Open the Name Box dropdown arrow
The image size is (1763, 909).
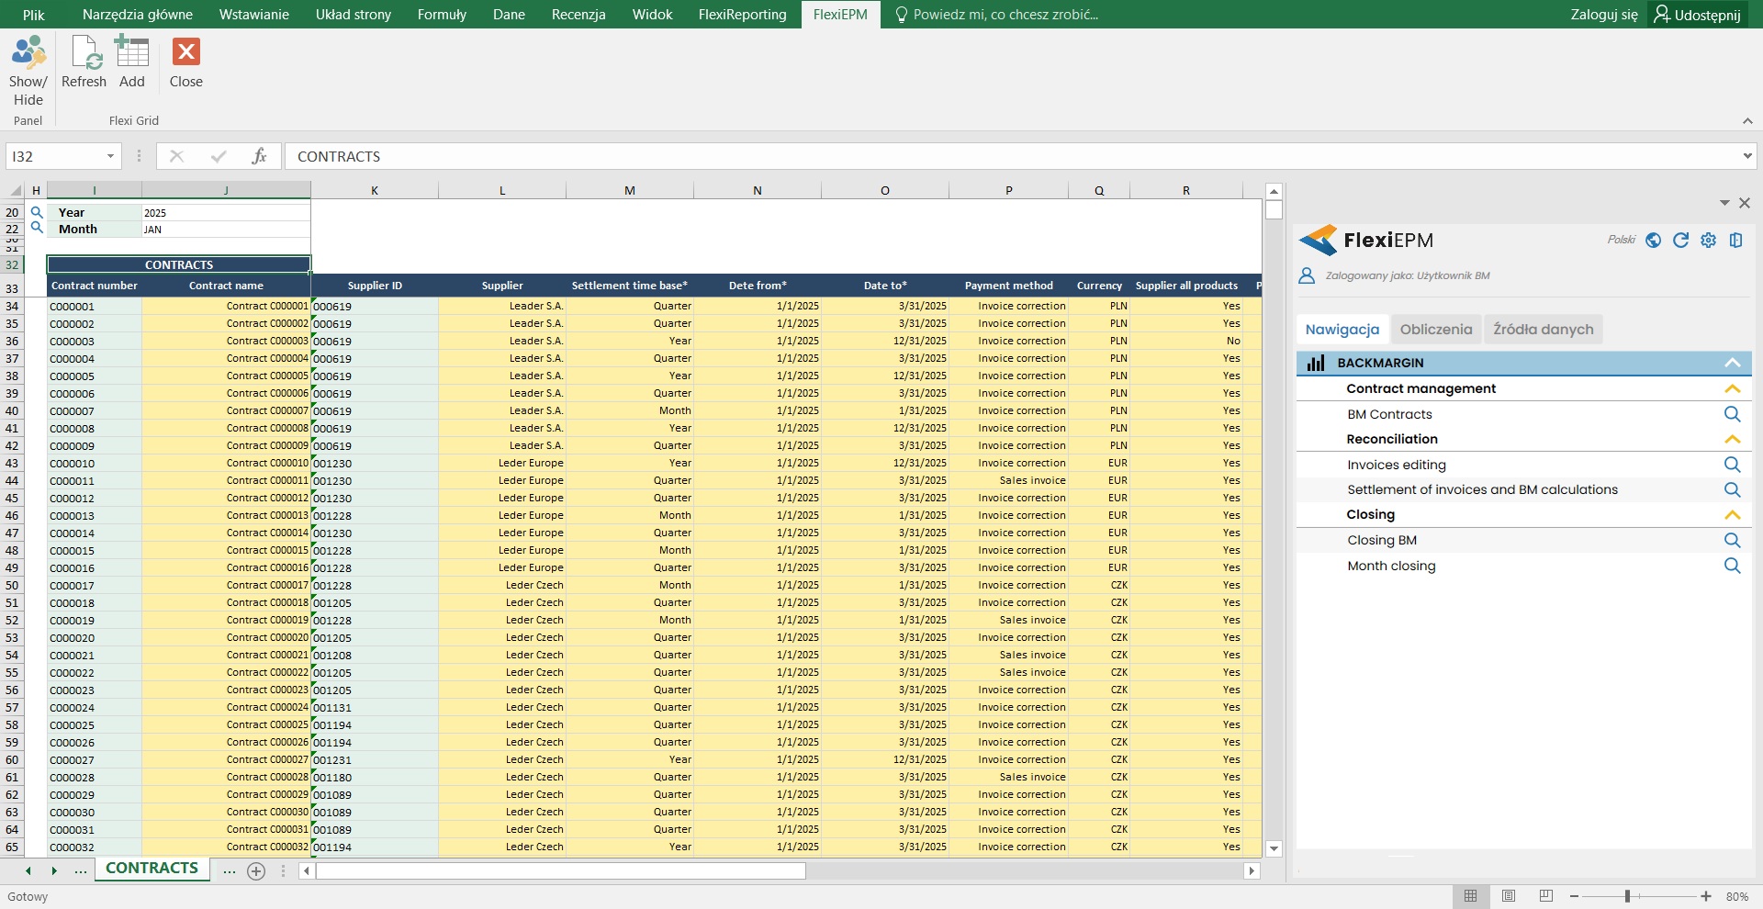coord(110,156)
